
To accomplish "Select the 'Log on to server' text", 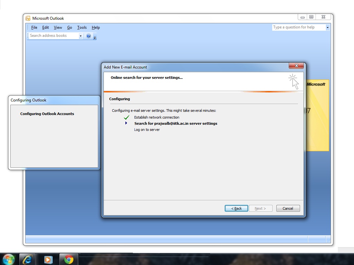I will pyautogui.click(x=147, y=130).
